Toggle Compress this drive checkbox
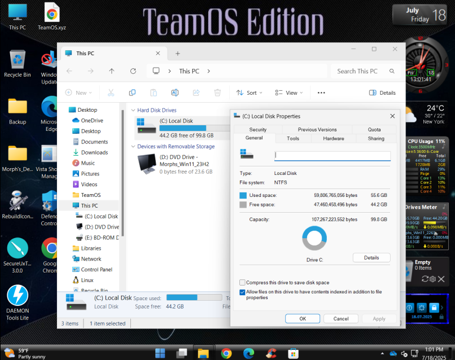Screen dimensions: 455x360 coord(242,283)
